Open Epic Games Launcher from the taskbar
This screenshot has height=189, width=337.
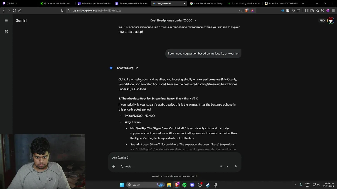pos(215,185)
